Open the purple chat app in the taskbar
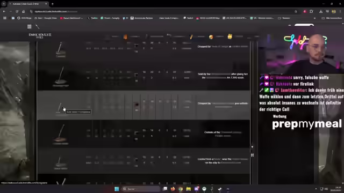 pos(196,189)
